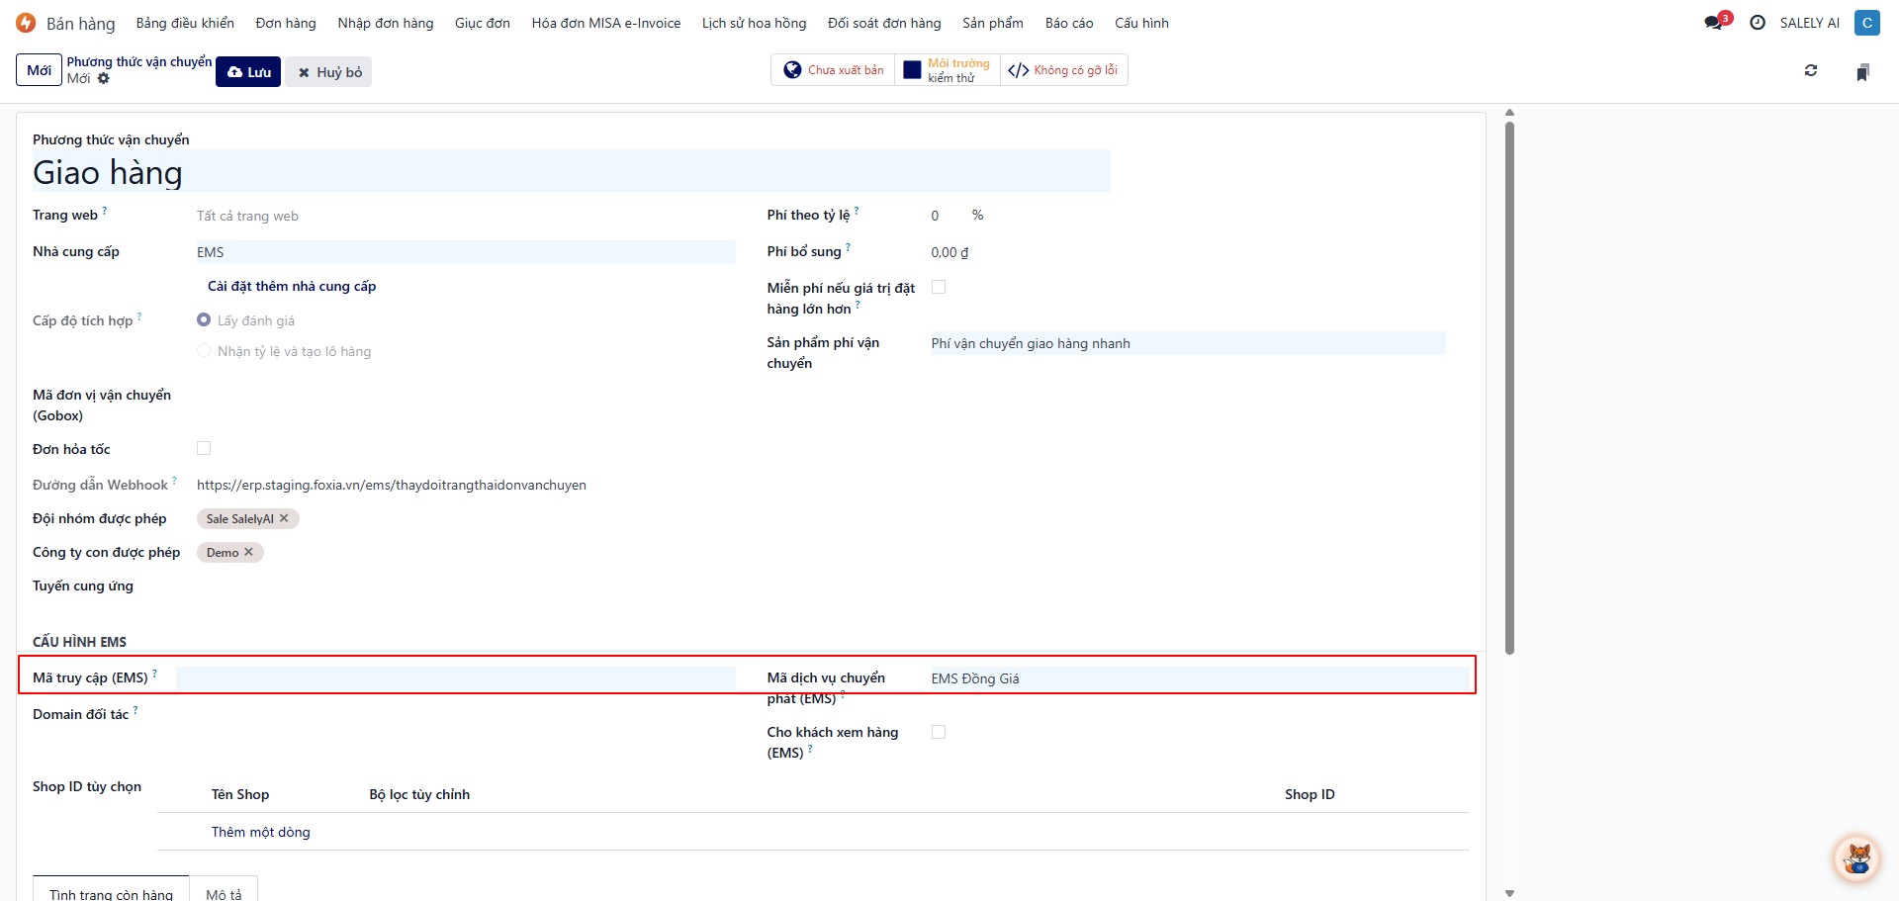Click the Bán hàng app logo icon
Screen dimensions: 1899x901
point(27,23)
